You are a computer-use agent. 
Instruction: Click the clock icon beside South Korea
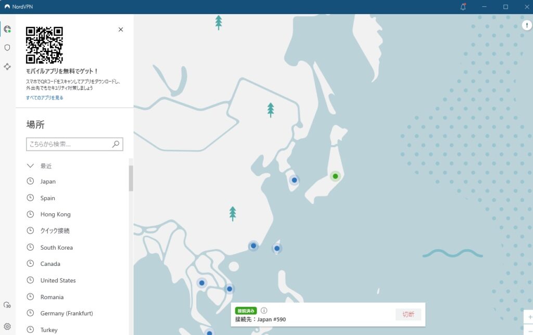pos(30,247)
